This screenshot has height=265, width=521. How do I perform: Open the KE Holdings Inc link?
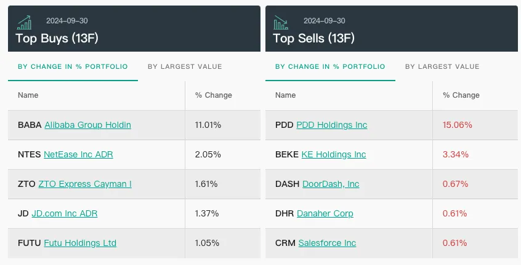click(x=334, y=154)
